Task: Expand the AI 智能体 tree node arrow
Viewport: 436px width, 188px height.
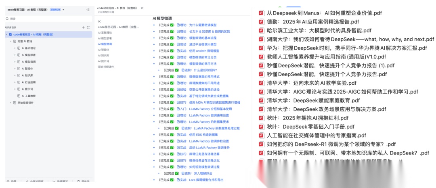Action: pos(15,68)
